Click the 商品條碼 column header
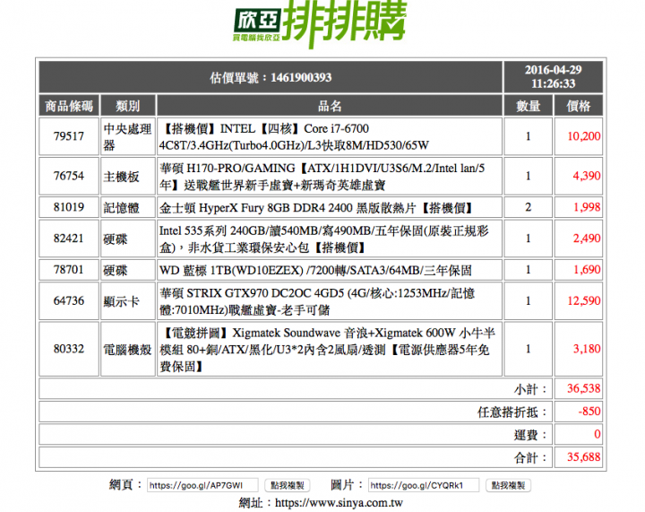 click(x=69, y=106)
